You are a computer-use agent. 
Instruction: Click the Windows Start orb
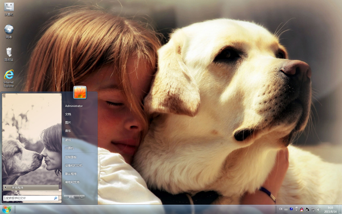pyautogui.click(x=6, y=209)
